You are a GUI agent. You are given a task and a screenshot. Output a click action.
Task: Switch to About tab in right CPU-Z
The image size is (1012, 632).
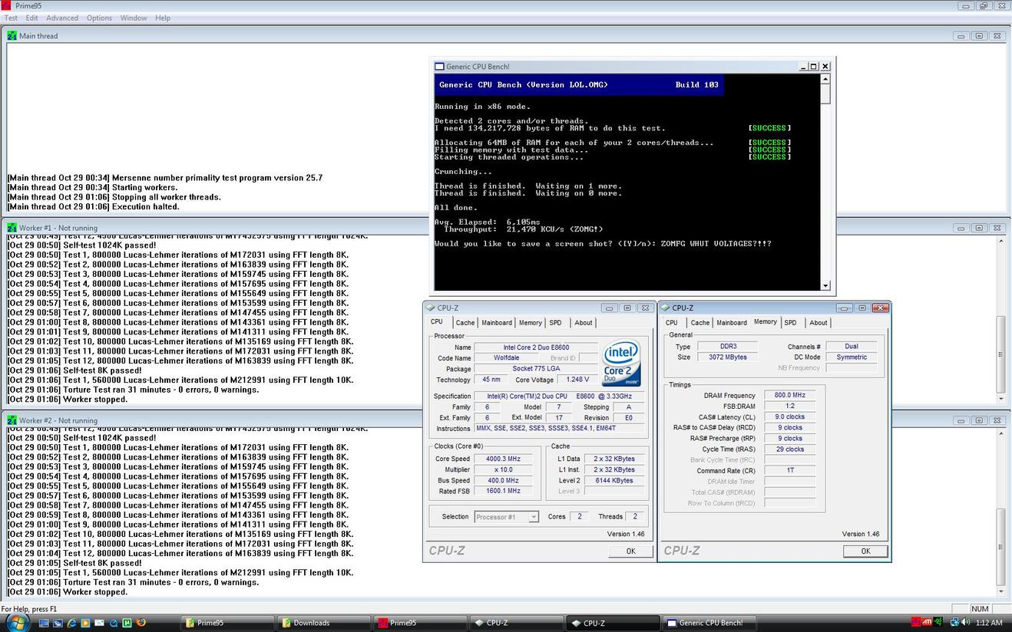tap(819, 323)
